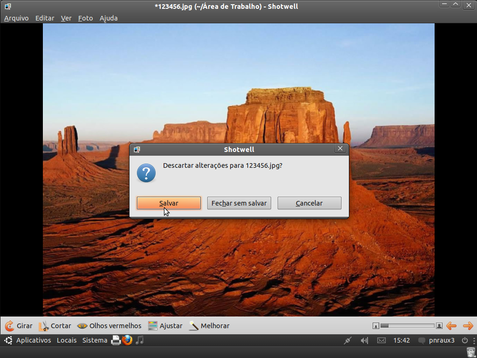The width and height of the screenshot is (477, 358).
Task: Activate the Olhos vermelhos red-eye tool
Action: coord(109,326)
